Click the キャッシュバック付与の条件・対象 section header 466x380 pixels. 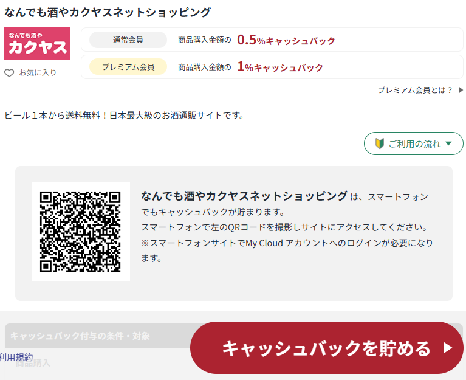pyautogui.click(x=80, y=336)
